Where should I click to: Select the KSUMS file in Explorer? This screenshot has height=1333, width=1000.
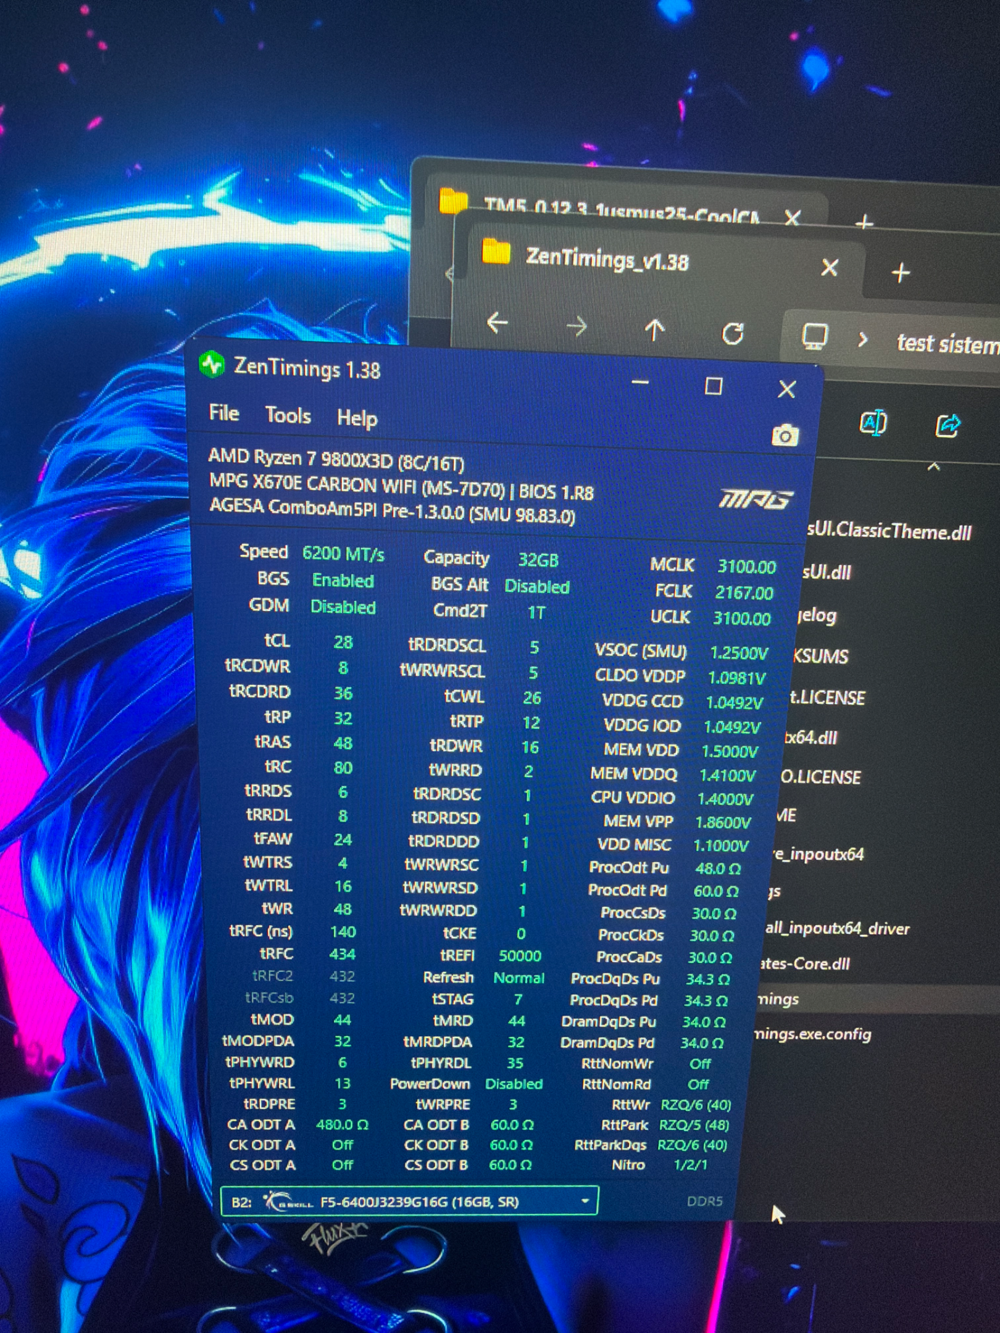coord(821,656)
